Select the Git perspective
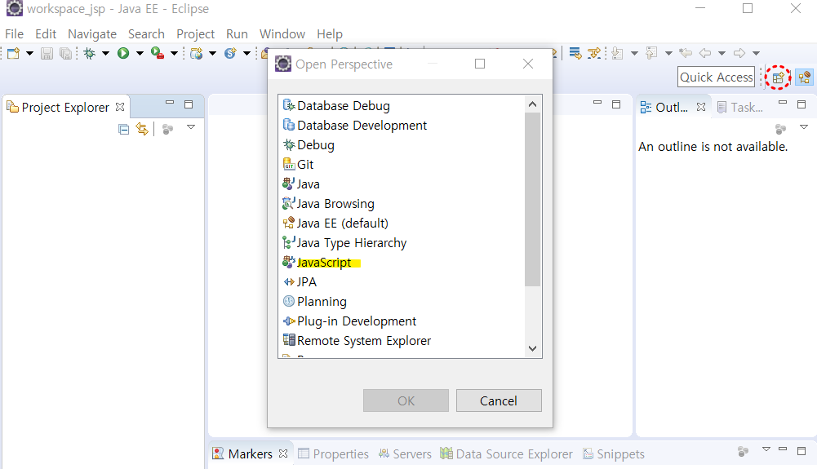The image size is (817, 469). pos(298,165)
